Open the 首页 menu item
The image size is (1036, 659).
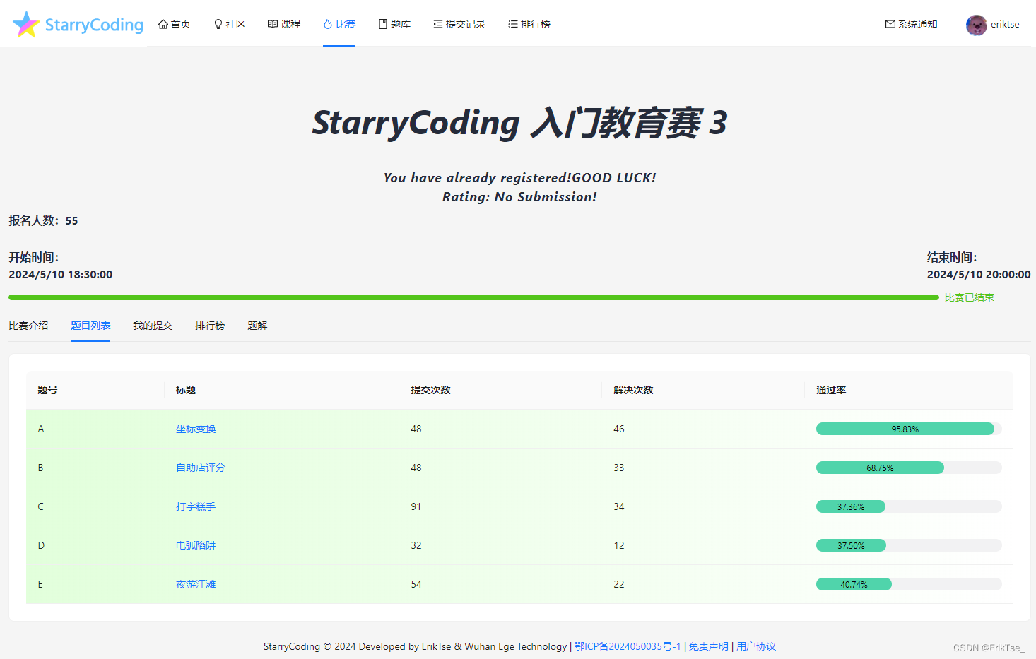coord(175,24)
